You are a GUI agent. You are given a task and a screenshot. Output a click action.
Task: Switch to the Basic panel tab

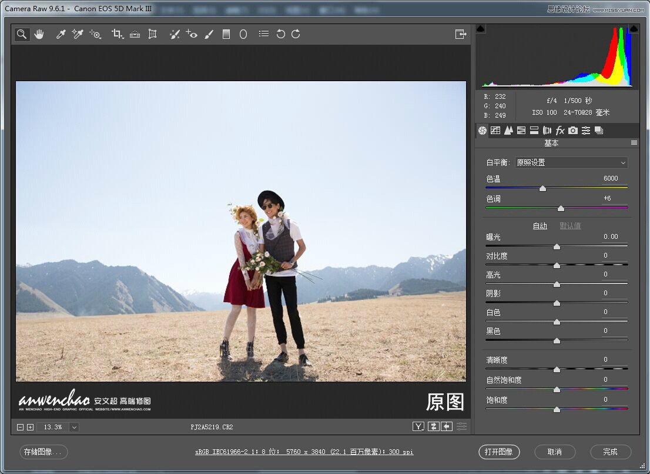[x=482, y=131]
